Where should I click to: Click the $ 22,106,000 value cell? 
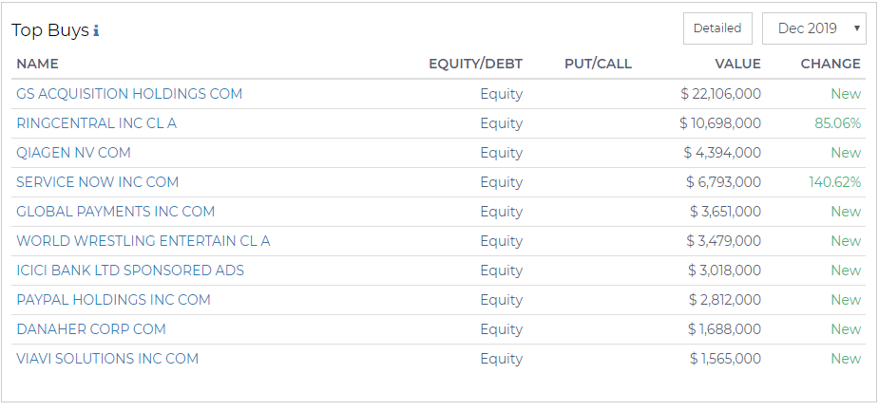click(x=721, y=94)
